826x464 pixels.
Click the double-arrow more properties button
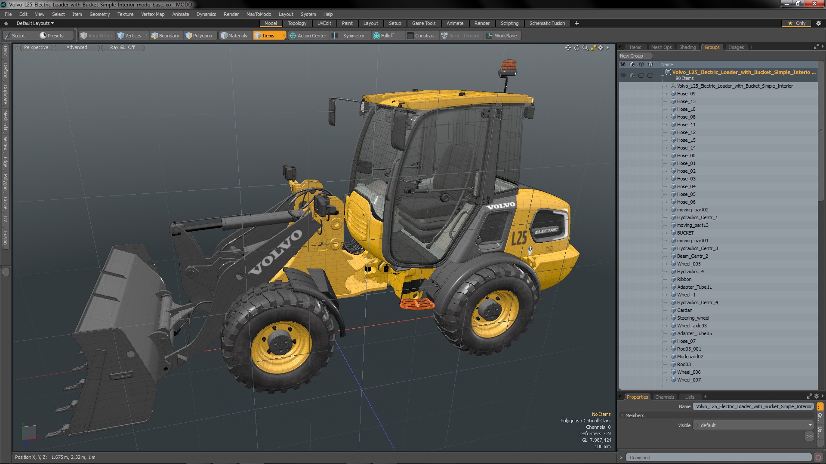point(809,437)
